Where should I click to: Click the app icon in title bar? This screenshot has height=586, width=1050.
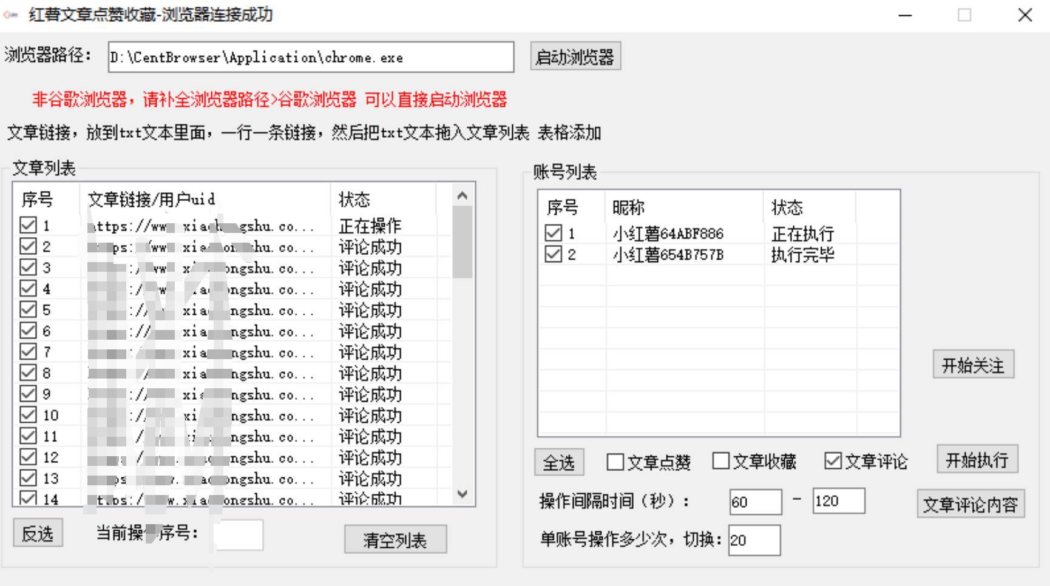tap(11, 15)
